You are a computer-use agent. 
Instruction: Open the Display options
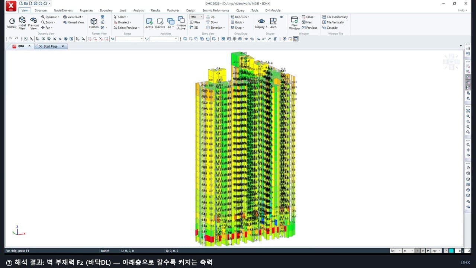click(x=261, y=23)
